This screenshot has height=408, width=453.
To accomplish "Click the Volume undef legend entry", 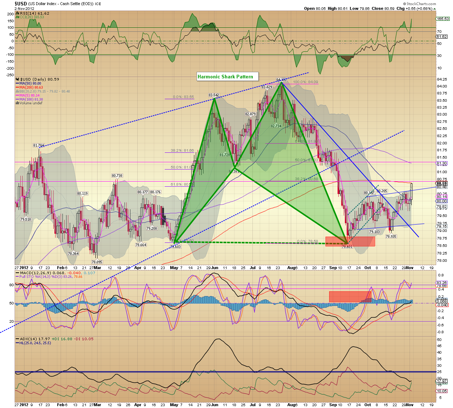I will coord(29,103).
